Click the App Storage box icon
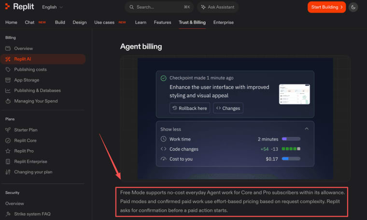The height and width of the screenshot is (220, 367). (8, 80)
